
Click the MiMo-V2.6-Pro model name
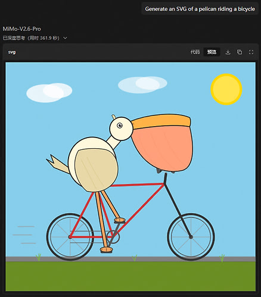click(x=21, y=29)
